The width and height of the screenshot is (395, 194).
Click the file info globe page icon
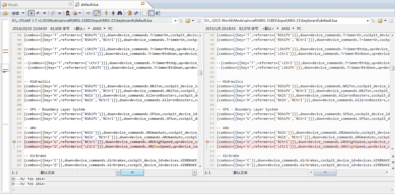coord(158,13)
